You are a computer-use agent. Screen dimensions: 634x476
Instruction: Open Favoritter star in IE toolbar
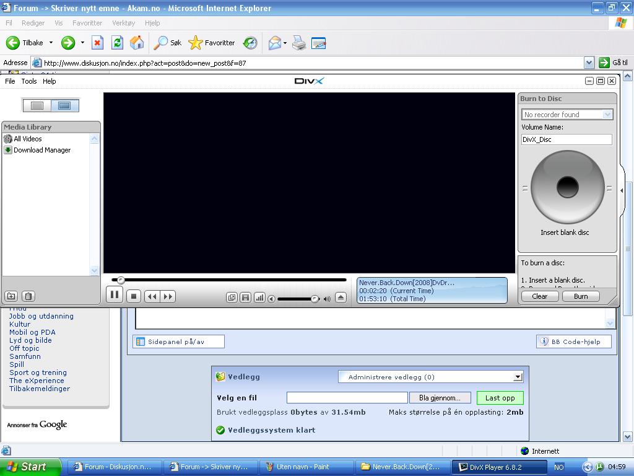tap(212, 43)
